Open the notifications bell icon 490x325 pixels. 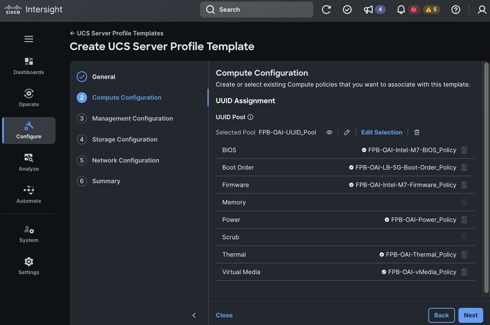tap(401, 9)
